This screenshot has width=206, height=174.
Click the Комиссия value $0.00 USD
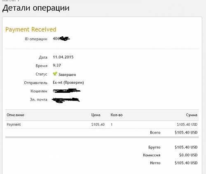tap(188, 155)
